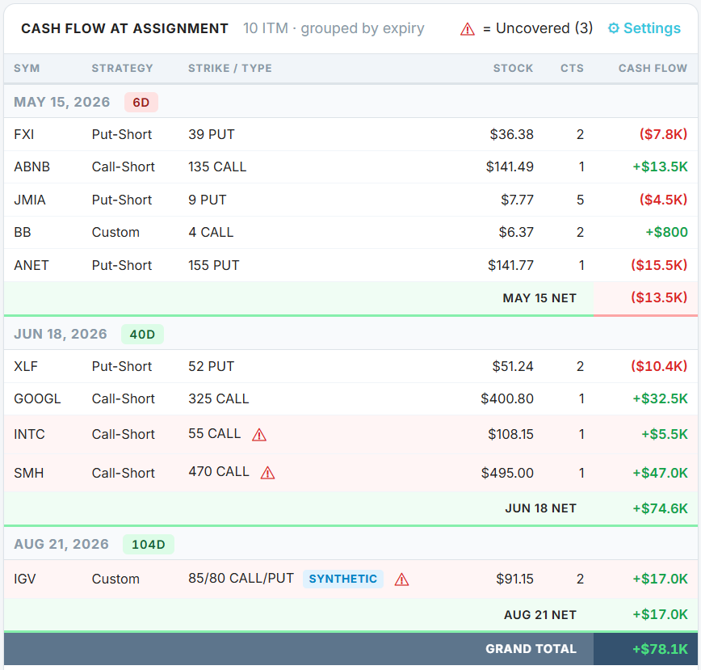This screenshot has height=670, width=701.
Task: Open the Settings link
Action: pos(644,28)
